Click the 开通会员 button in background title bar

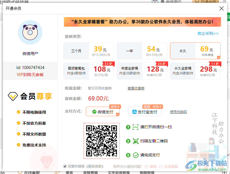coord(206,1)
